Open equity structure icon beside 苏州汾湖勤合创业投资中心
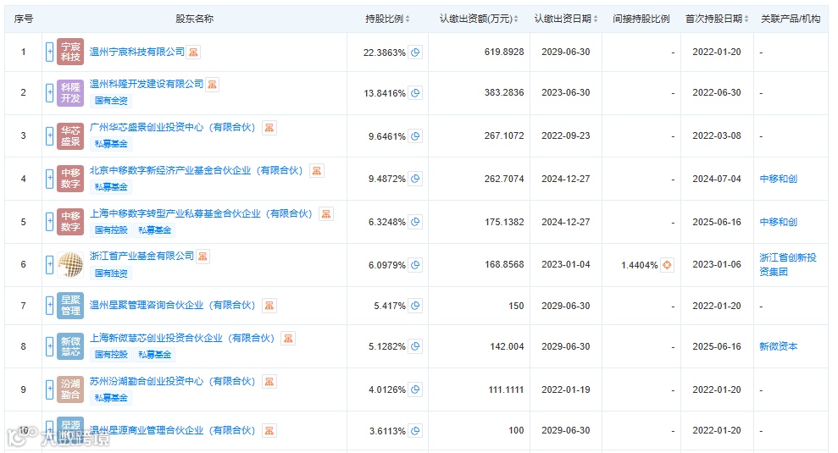838x453 pixels. (x=269, y=382)
